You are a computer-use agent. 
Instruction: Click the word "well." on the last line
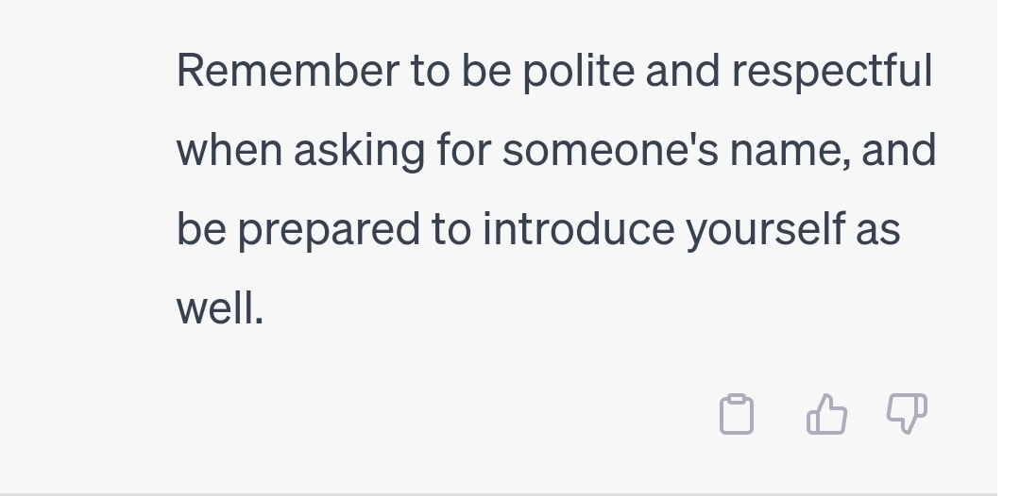pyautogui.click(x=220, y=308)
